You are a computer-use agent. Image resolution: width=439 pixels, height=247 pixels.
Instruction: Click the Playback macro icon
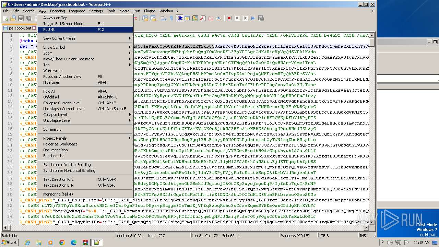[x=245, y=18]
